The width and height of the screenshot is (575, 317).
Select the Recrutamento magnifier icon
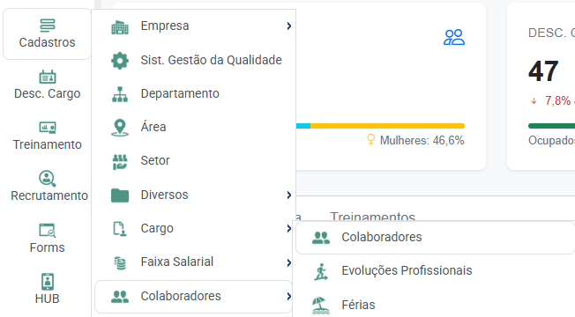tap(48, 179)
